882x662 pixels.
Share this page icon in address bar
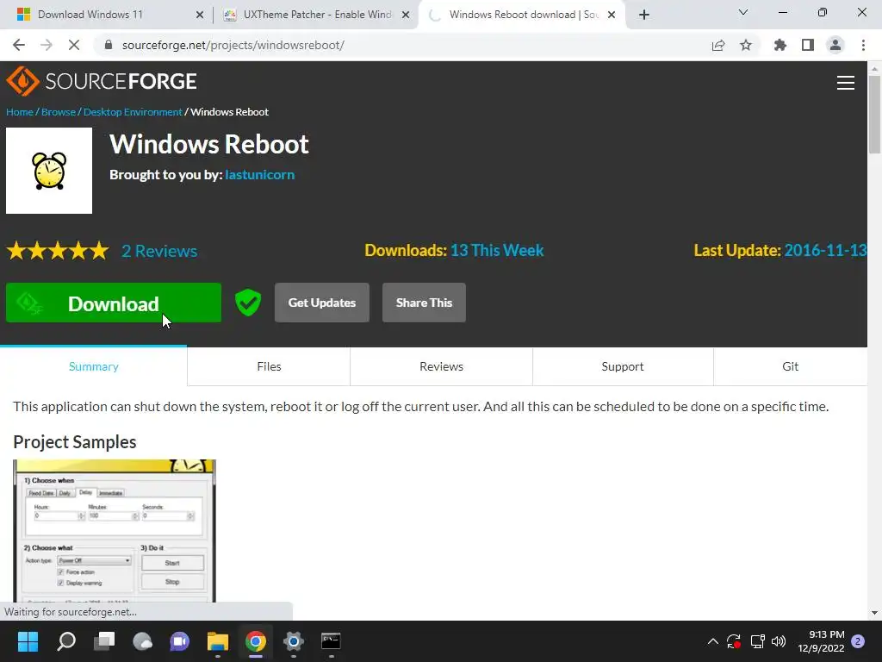(x=718, y=45)
